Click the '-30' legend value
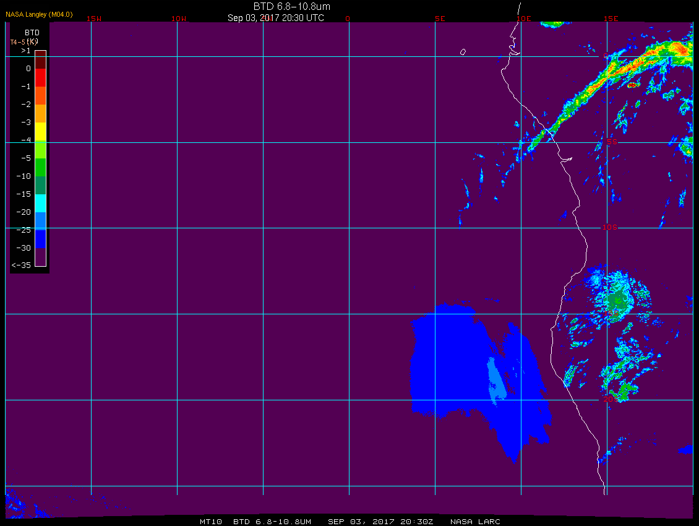 24,248
